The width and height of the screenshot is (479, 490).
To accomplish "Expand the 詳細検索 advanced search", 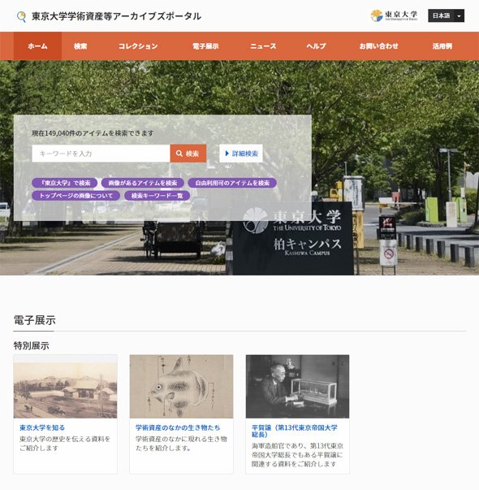I will (x=241, y=154).
